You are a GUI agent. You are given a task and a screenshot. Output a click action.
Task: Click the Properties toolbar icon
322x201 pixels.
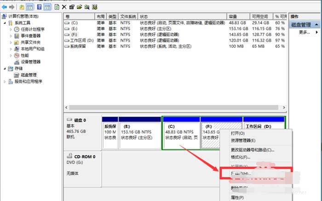[71, 7]
